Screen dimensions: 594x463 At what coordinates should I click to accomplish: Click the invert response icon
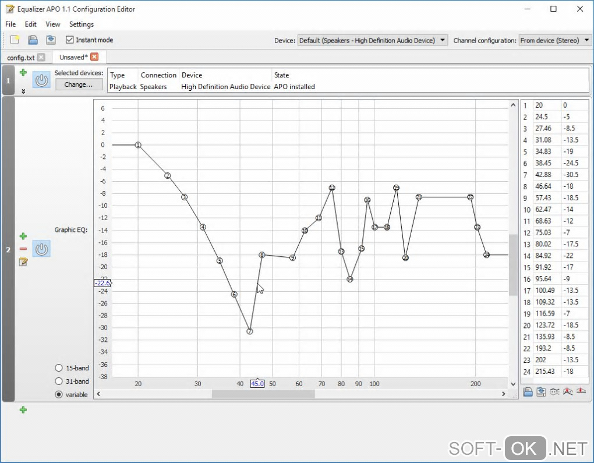[x=554, y=392]
